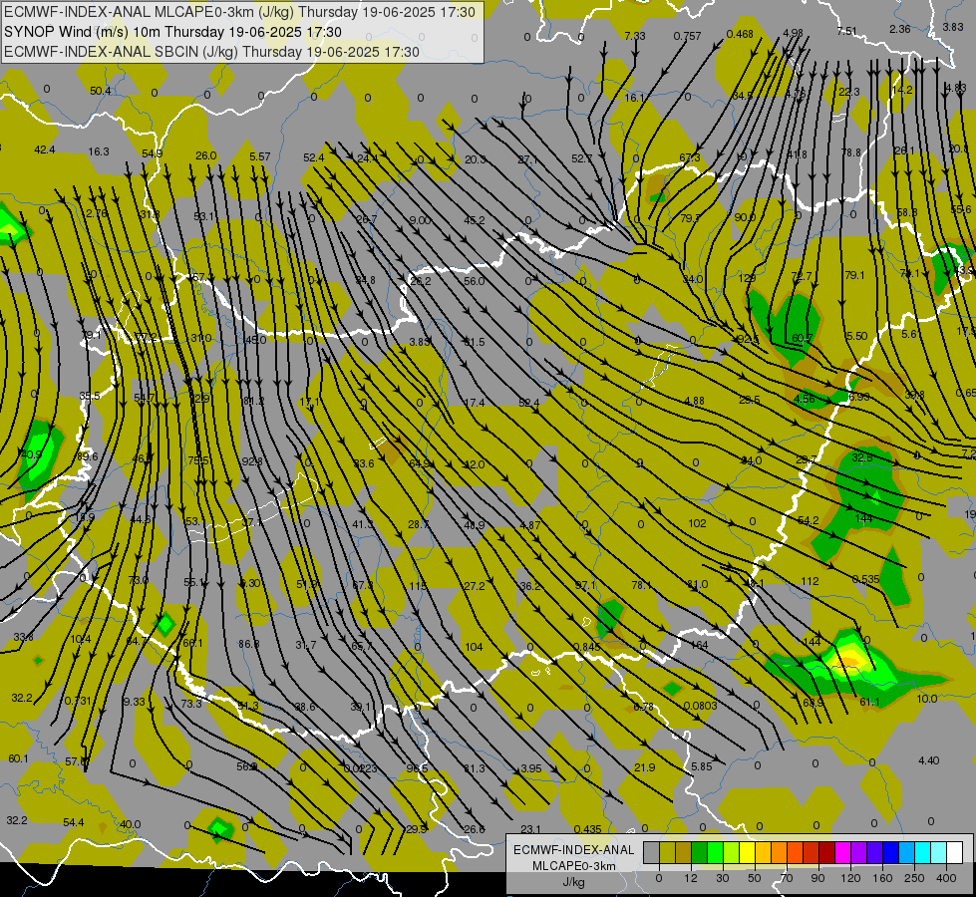Click legend tick label '90'
The height and width of the screenshot is (897, 976).
[818, 878]
